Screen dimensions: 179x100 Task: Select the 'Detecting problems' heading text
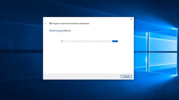[60, 31]
